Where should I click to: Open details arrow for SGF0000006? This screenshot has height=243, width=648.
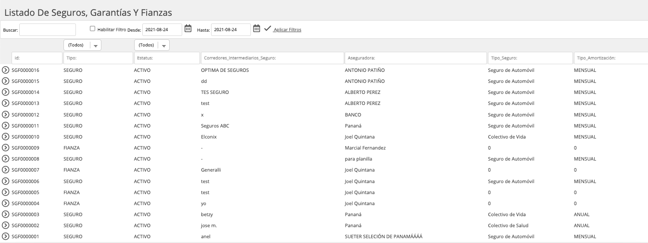click(x=6, y=181)
